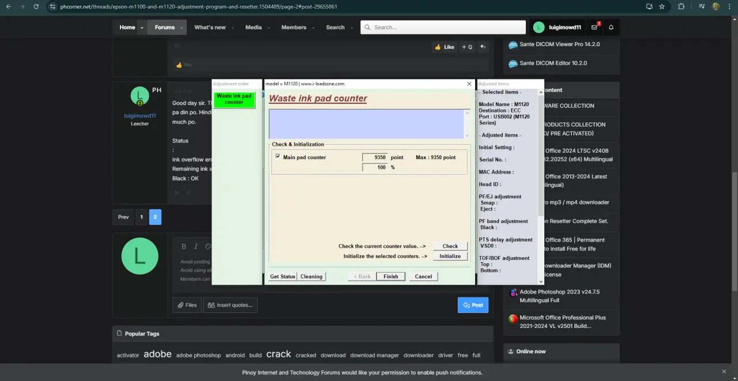Open the Chrome profile avatar

click(x=716, y=6)
